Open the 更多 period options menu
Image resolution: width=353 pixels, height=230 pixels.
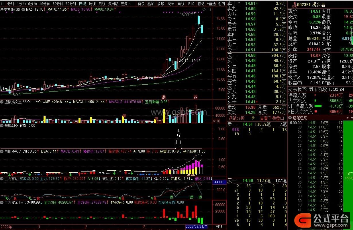[x=125, y=4]
